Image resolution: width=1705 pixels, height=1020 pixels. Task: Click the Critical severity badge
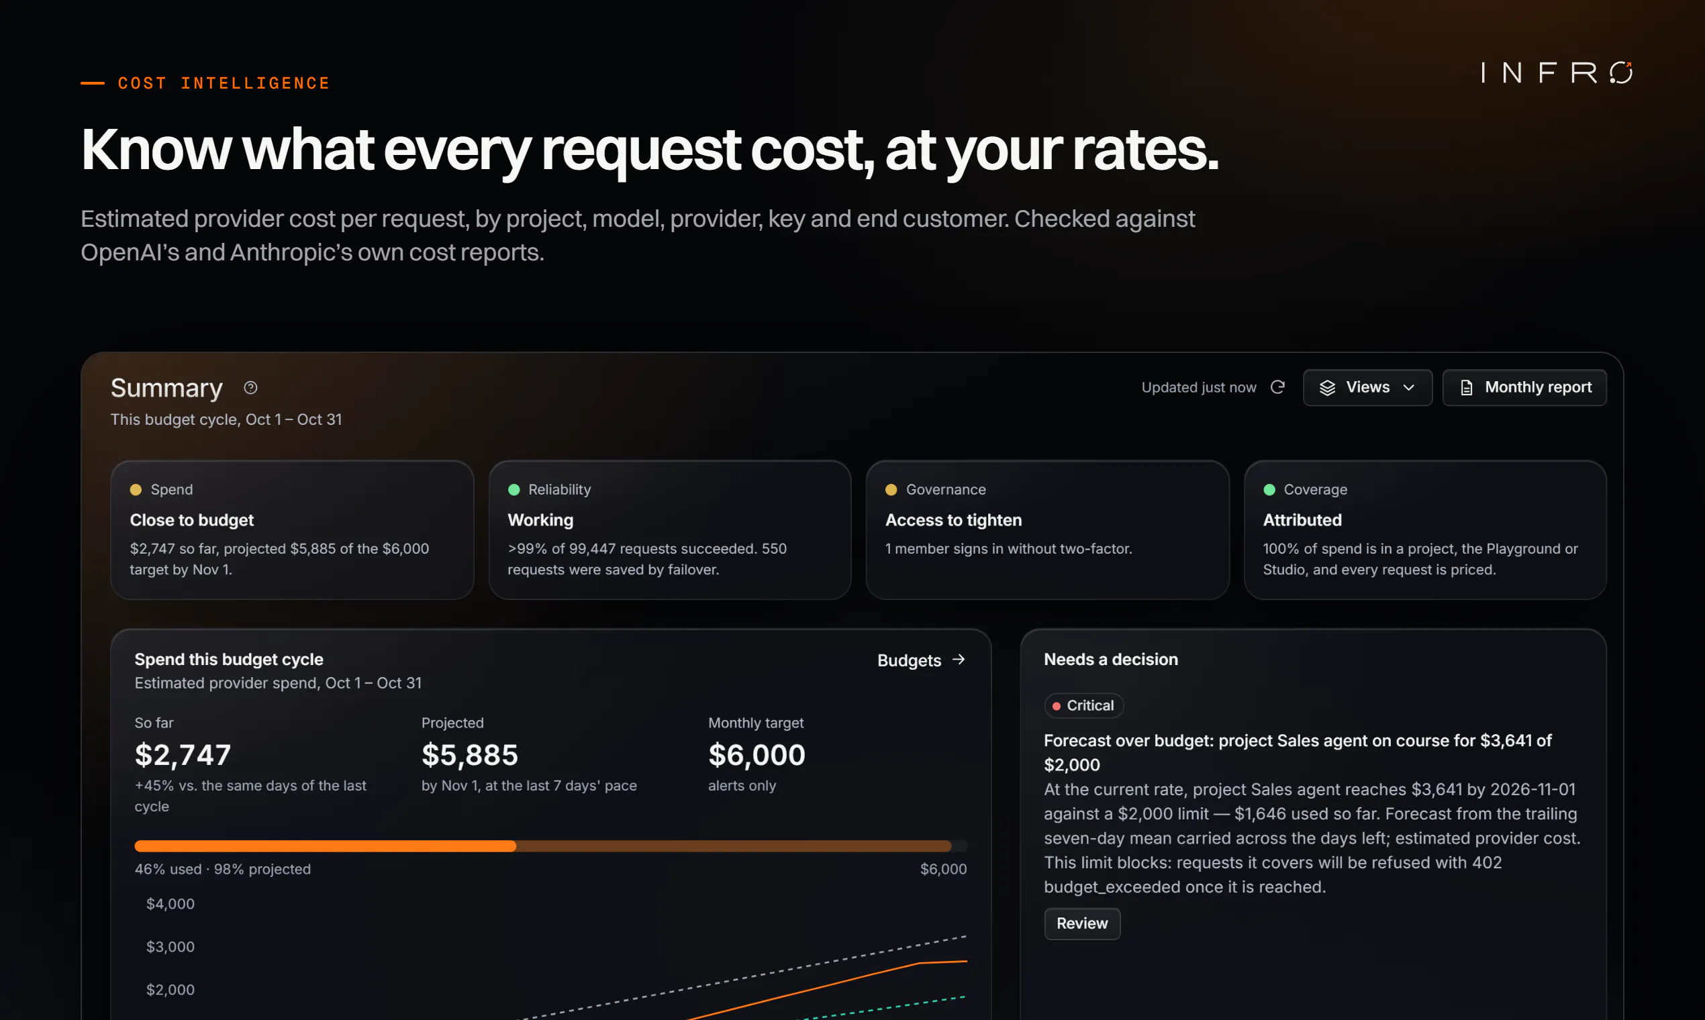1083,706
